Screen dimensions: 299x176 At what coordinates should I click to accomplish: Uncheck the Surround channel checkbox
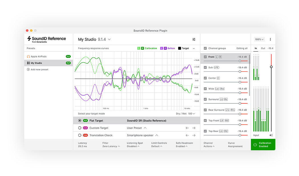205,99
